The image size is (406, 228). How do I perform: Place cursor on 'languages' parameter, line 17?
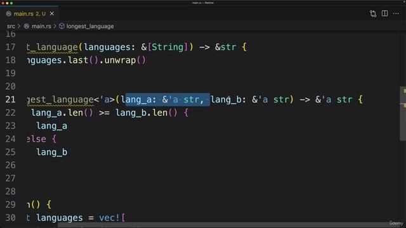107,47
